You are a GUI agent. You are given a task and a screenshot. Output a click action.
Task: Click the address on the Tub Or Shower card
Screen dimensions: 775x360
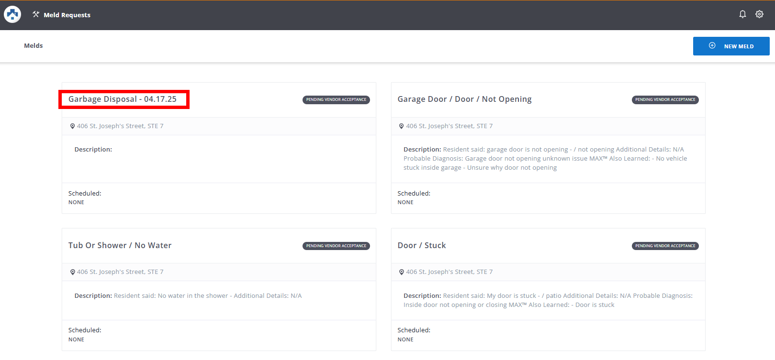[120, 272]
